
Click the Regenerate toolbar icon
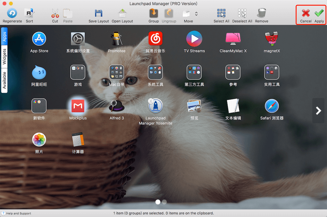pyautogui.click(x=12, y=13)
